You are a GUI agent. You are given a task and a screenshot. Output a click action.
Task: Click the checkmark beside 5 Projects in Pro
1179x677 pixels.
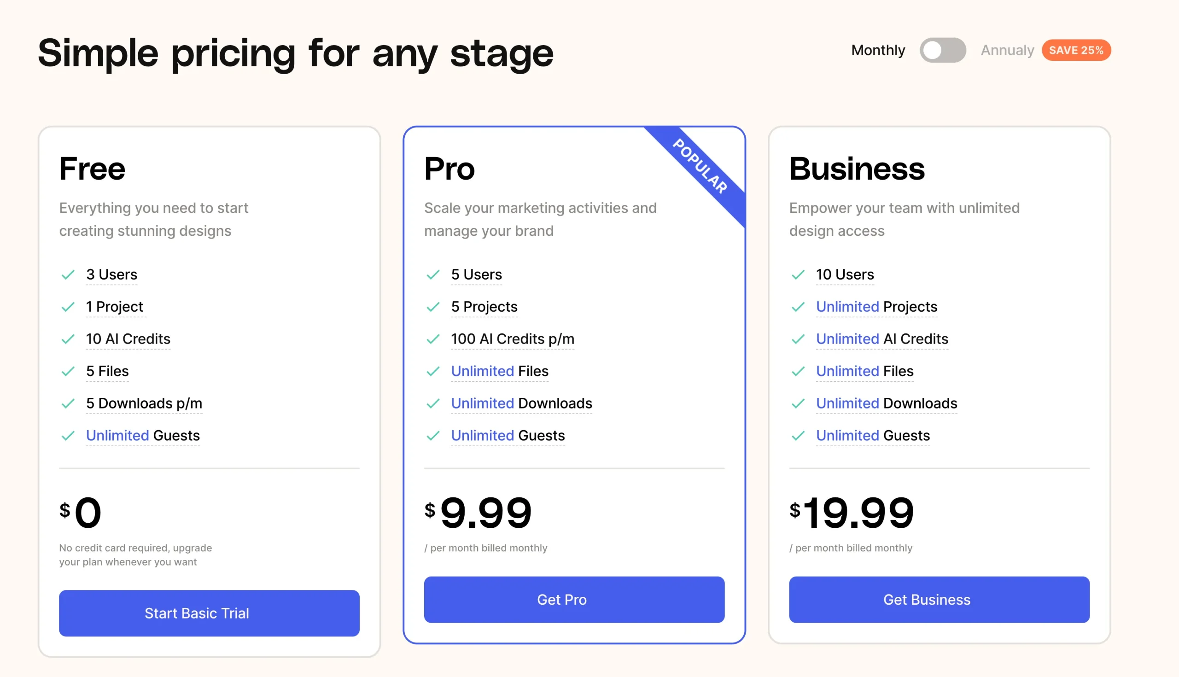(434, 307)
